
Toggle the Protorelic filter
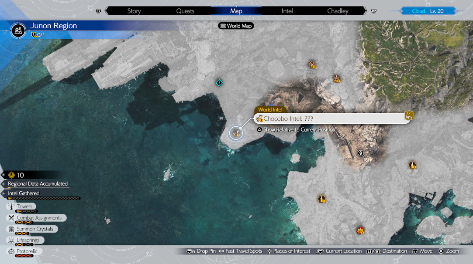click(x=24, y=251)
